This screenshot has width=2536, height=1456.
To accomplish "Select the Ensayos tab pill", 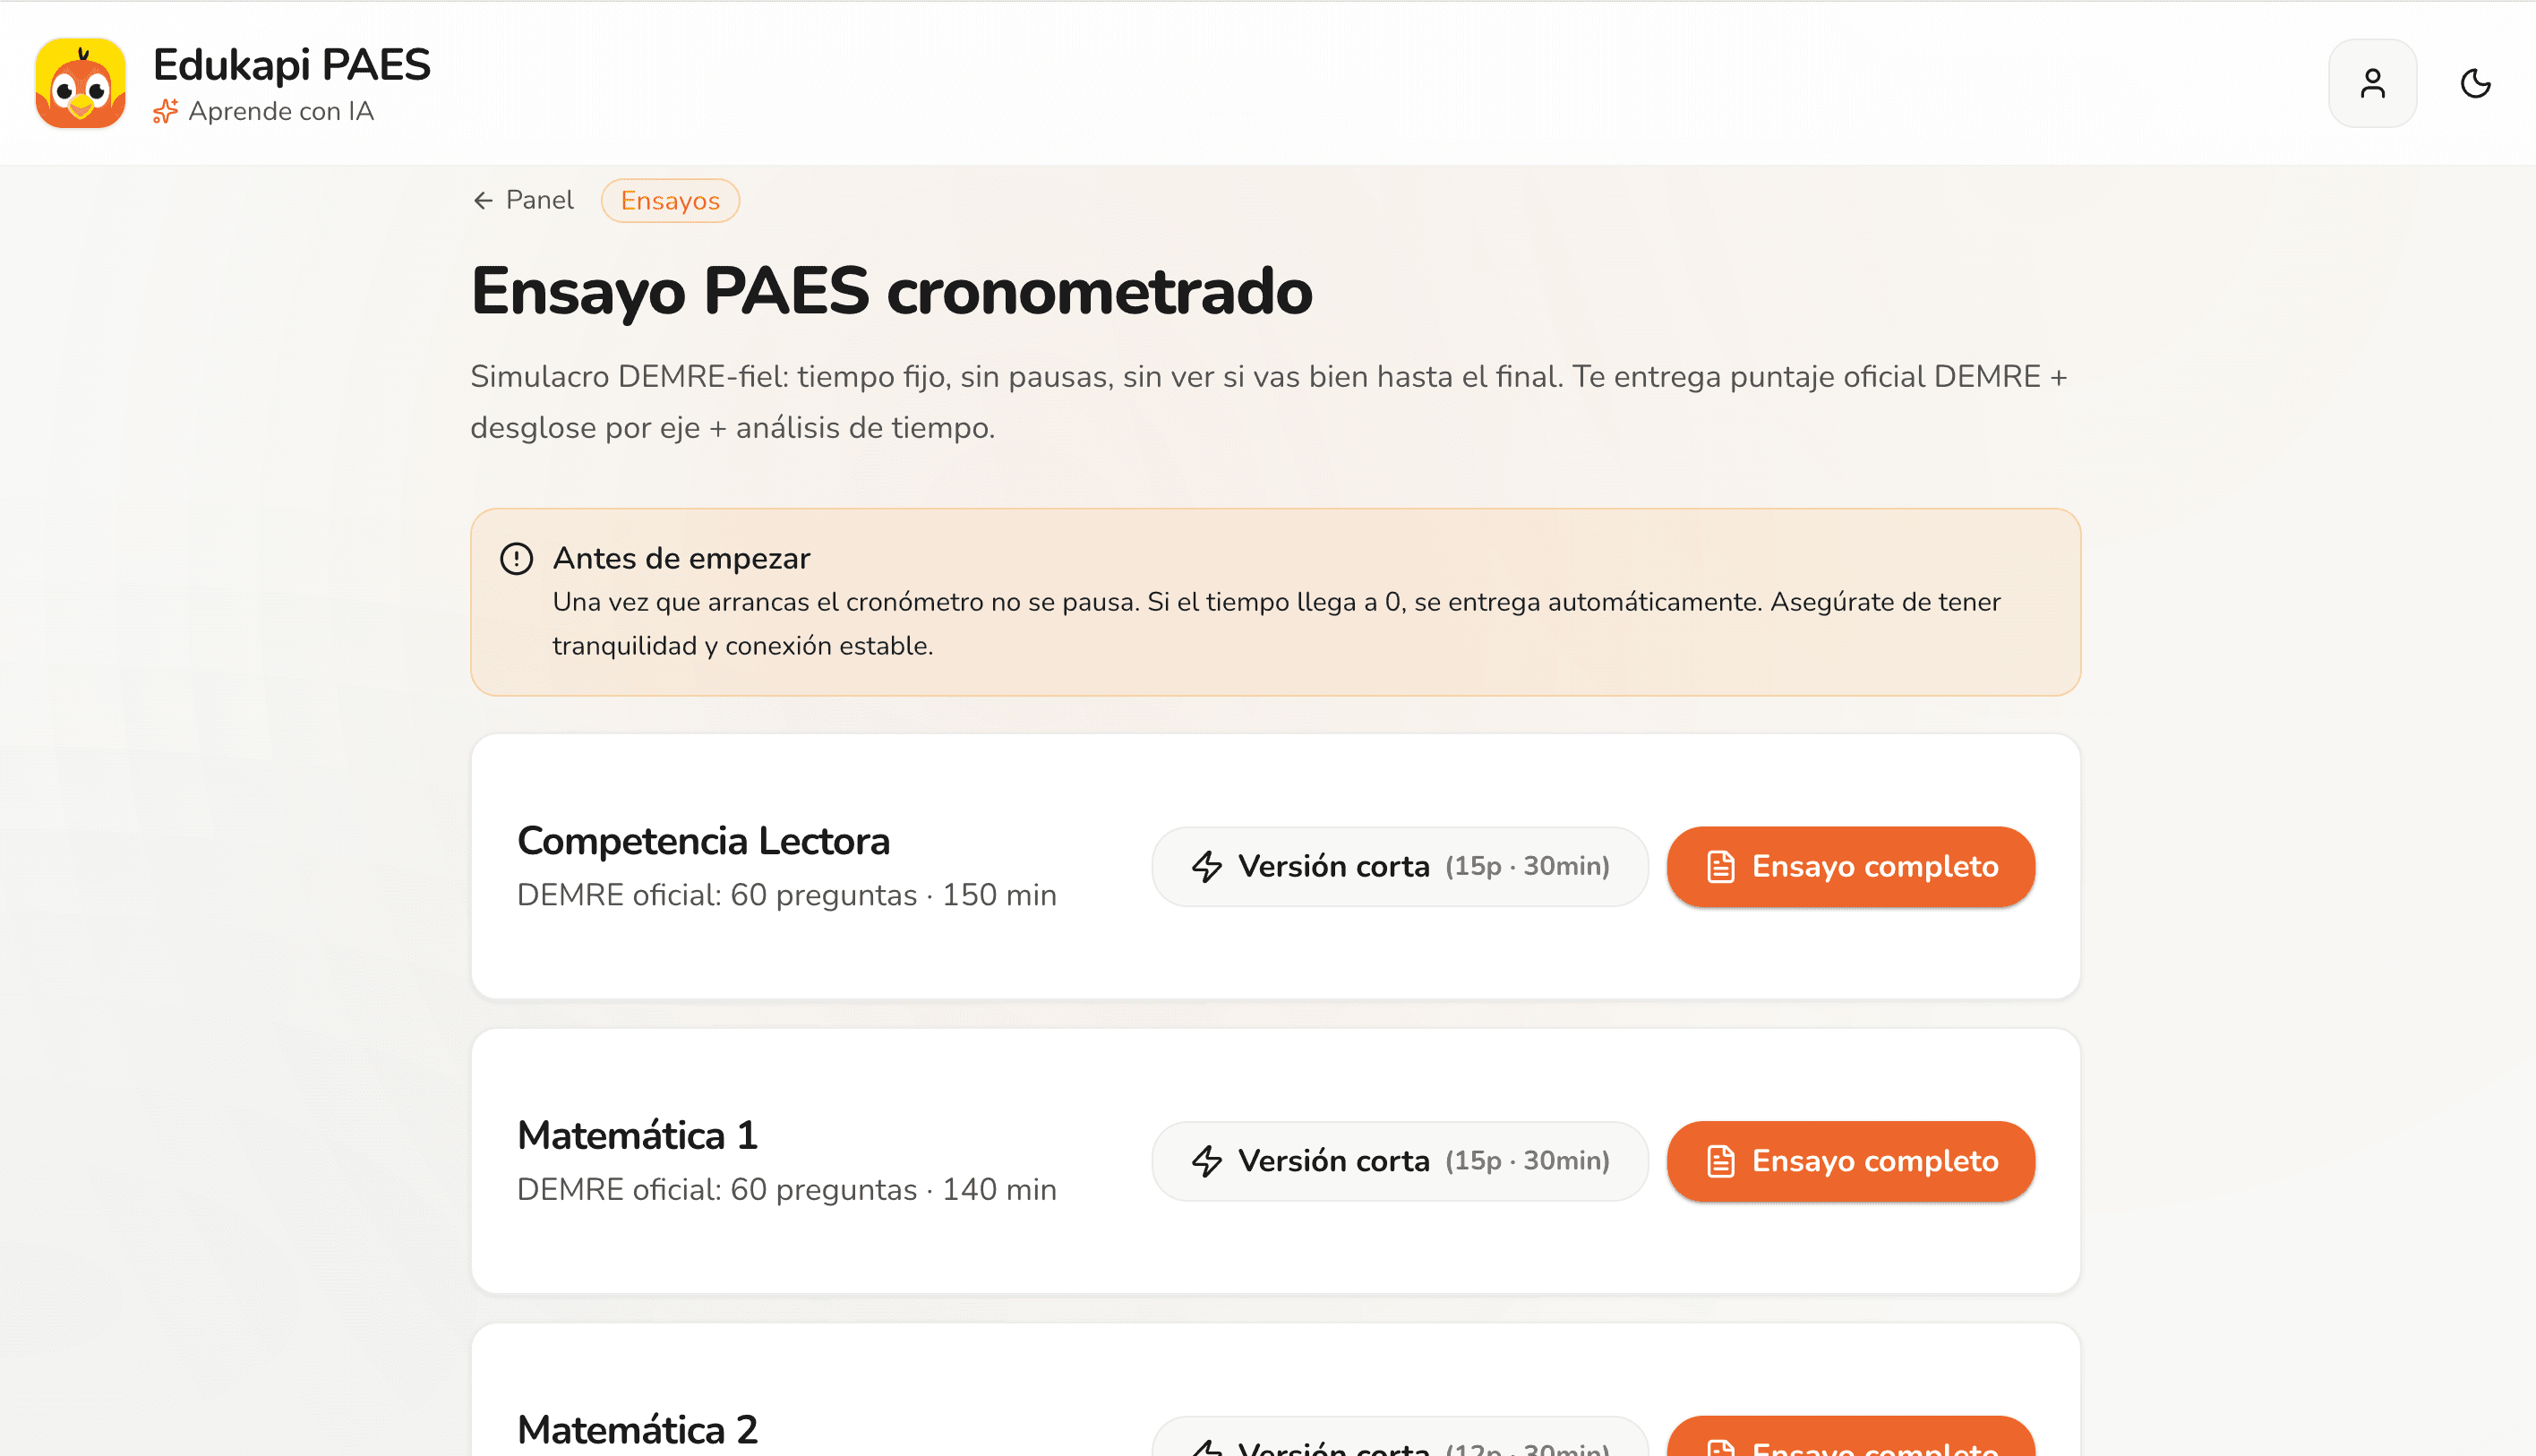I will pyautogui.click(x=670, y=200).
